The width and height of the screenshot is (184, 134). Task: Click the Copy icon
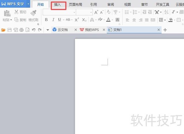tap(16, 20)
